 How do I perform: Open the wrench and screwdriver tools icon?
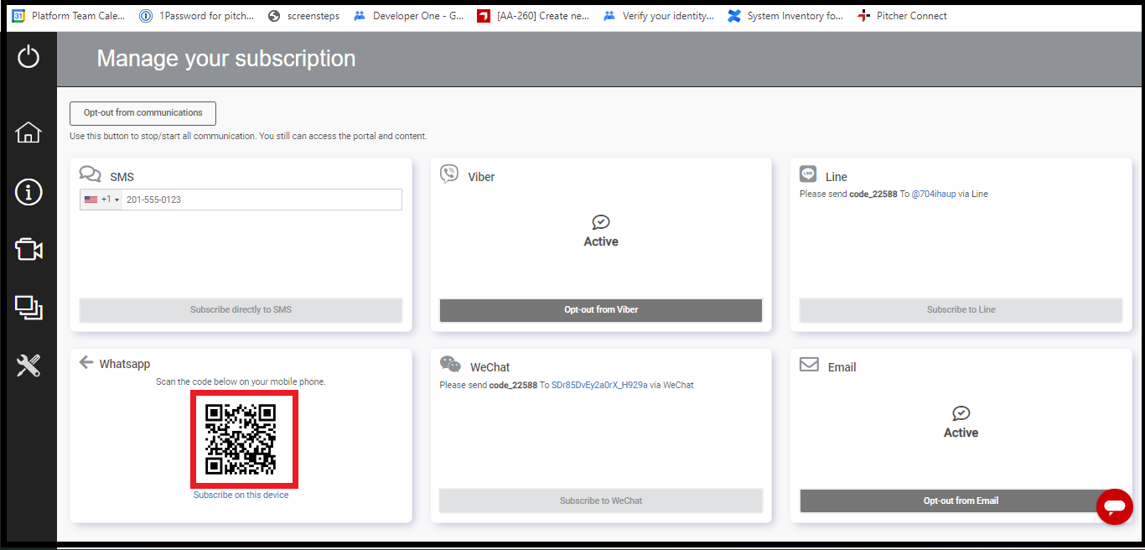point(28,366)
